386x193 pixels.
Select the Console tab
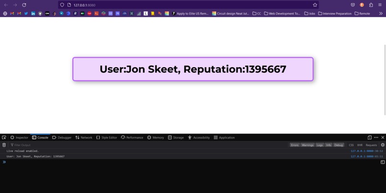point(40,138)
